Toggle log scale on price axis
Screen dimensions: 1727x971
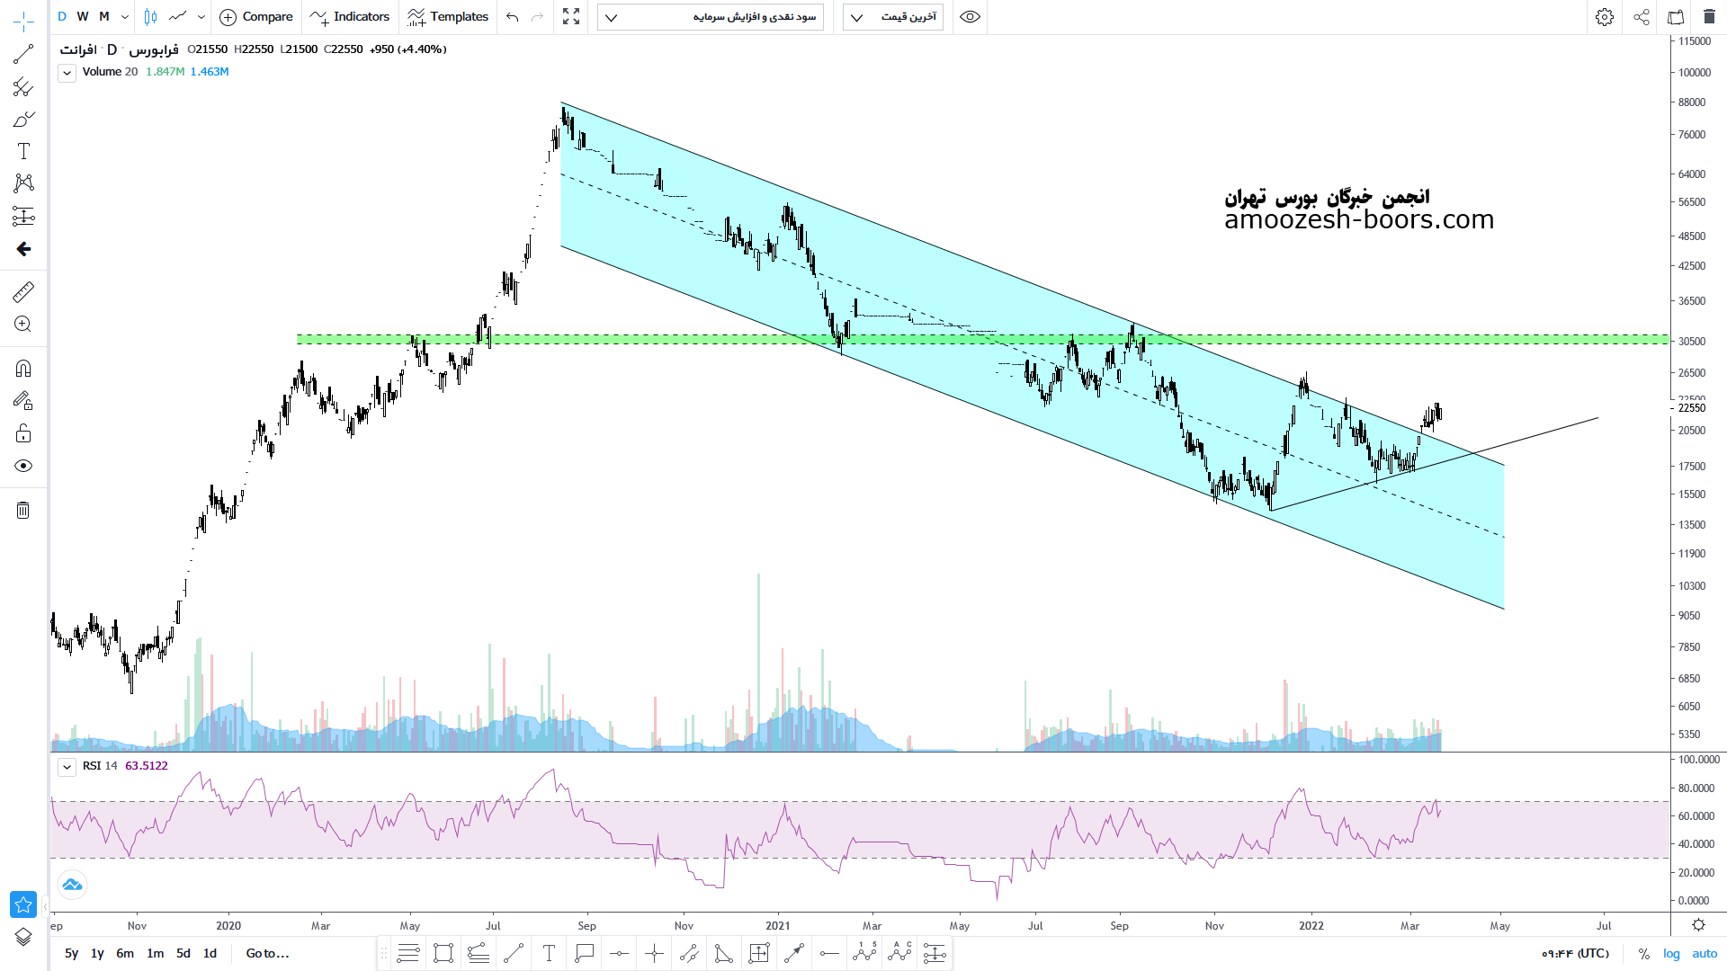(1671, 953)
